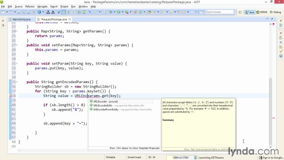284x160 pixels.
Task: Toggle Mark Occurrences in toolbar
Action: 63,12
